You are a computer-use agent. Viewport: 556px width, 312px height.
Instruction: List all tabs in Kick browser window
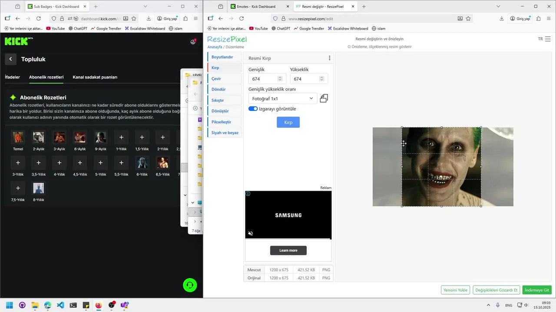145,6
